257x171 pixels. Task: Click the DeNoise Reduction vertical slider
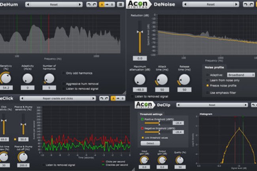pos(140,37)
